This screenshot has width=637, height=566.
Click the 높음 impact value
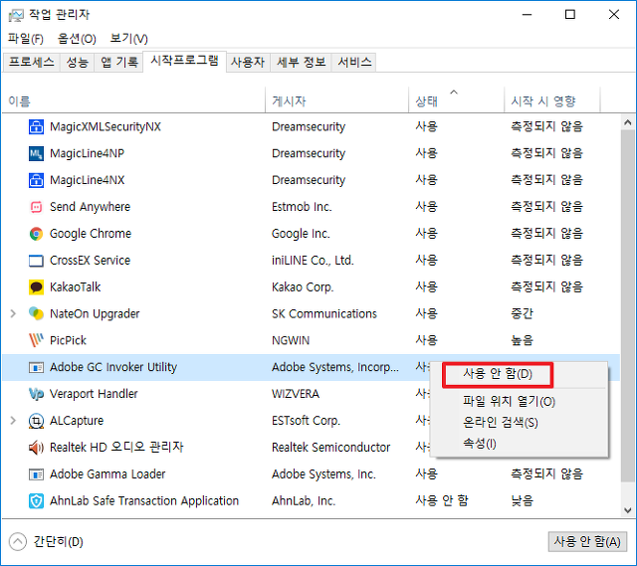(x=522, y=340)
